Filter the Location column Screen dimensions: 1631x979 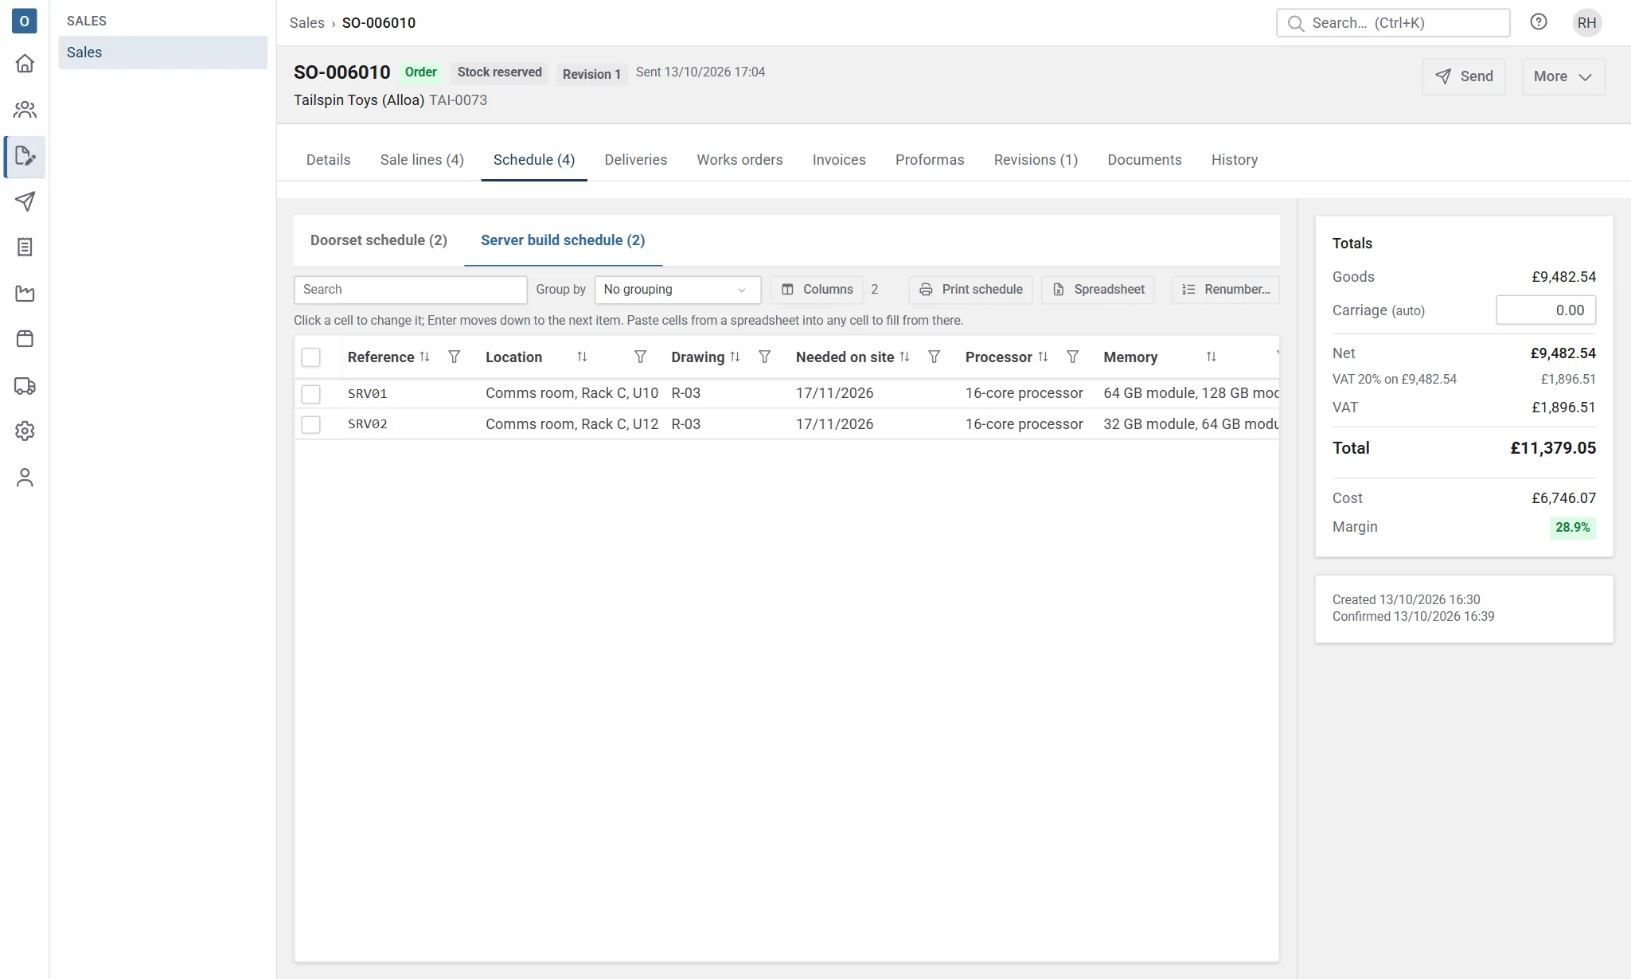tap(640, 357)
